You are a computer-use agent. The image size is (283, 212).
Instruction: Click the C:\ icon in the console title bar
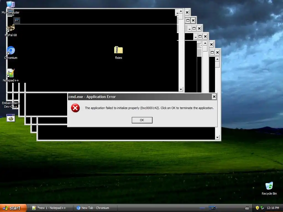pyautogui.click(x=17, y=20)
